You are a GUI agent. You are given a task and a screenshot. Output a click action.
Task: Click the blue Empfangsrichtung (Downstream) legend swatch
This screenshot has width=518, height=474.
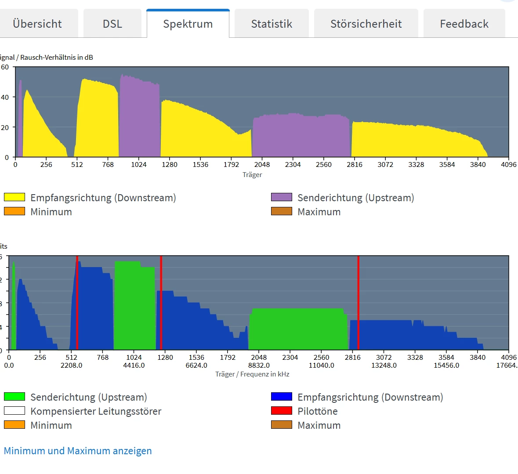pos(282,396)
